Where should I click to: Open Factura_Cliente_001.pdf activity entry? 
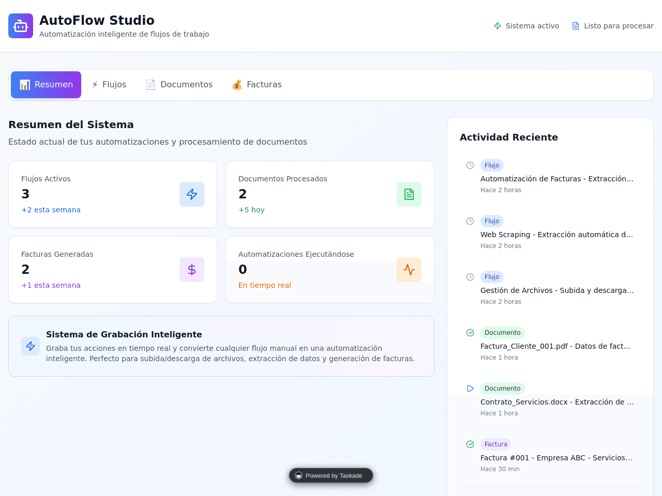click(550, 344)
